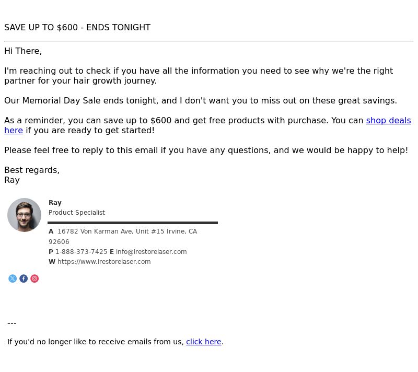Click the phone number 1-888-373-7425

coord(82,251)
